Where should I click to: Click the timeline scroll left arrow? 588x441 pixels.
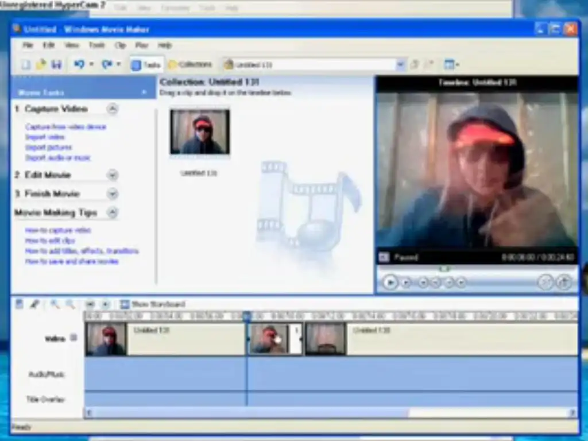(x=89, y=413)
